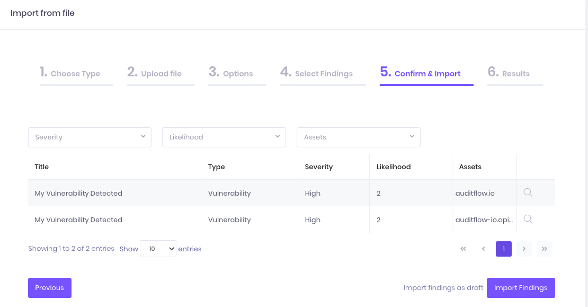
Task: Click the Import Findings button
Action: coord(521,288)
